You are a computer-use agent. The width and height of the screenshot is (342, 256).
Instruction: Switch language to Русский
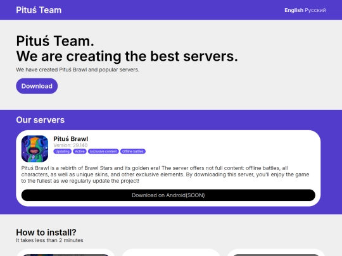tap(315, 10)
